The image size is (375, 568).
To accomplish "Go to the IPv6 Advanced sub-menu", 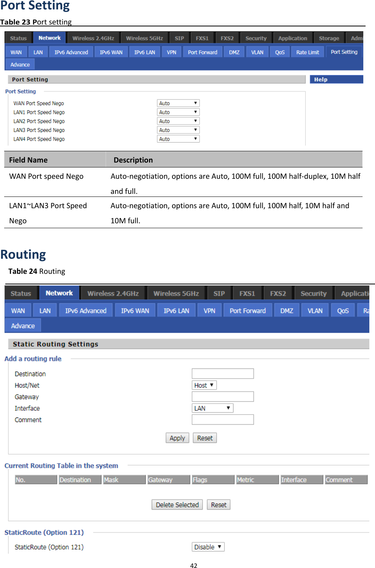I will pyautogui.click(x=71, y=52).
